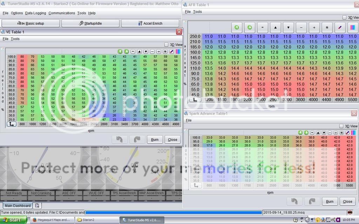Click the undo arrow in Spark Advance window
The height and width of the screenshot is (224, 359).
pyautogui.click(x=294, y=201)
